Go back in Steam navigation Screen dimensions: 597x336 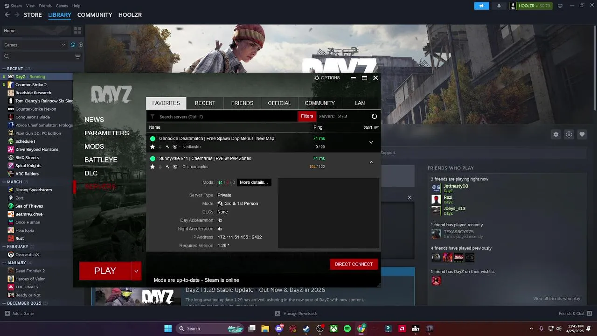tap(7, 15)
